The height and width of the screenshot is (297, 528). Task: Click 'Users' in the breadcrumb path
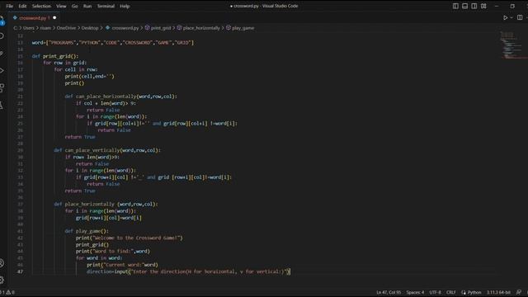point(29,28)
